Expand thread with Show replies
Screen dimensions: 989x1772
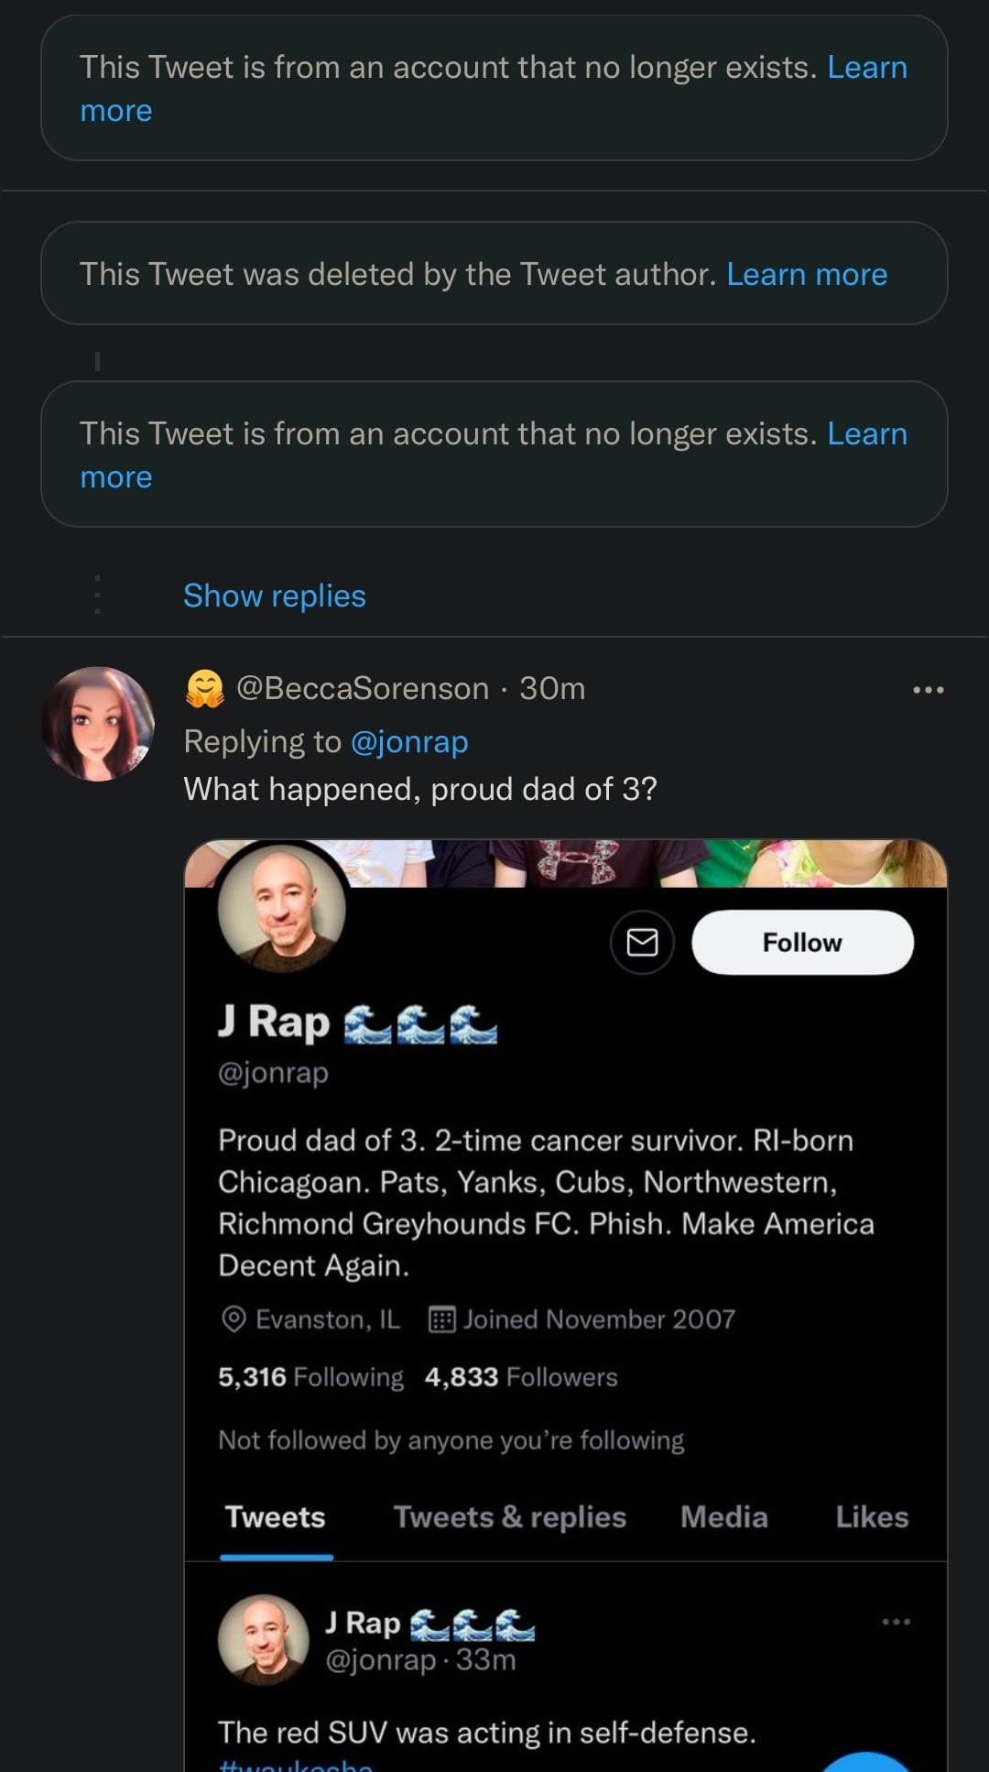[274, 596]
